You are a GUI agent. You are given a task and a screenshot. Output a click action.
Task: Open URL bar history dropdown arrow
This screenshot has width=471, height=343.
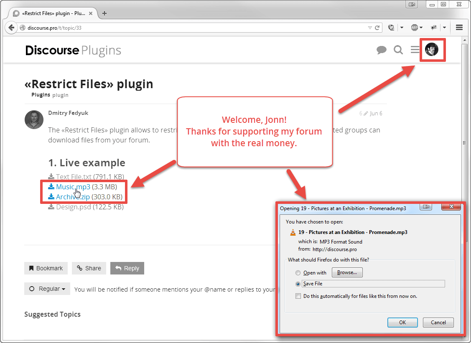click(x=370, y=28)
